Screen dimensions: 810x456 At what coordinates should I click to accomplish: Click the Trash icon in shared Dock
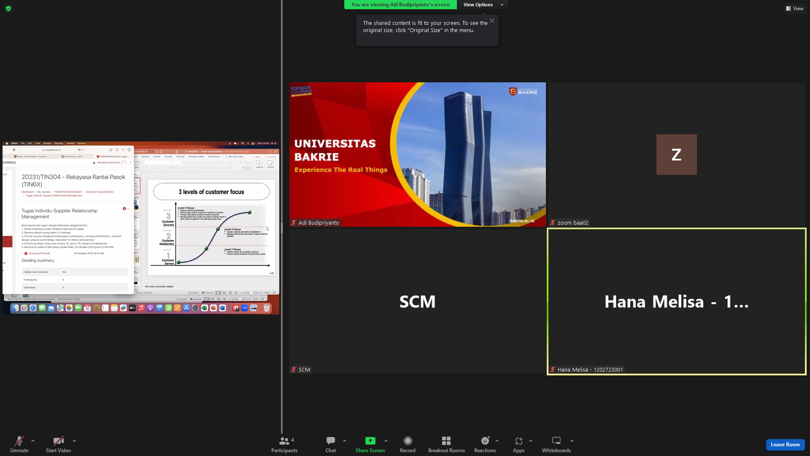point(267,308)
